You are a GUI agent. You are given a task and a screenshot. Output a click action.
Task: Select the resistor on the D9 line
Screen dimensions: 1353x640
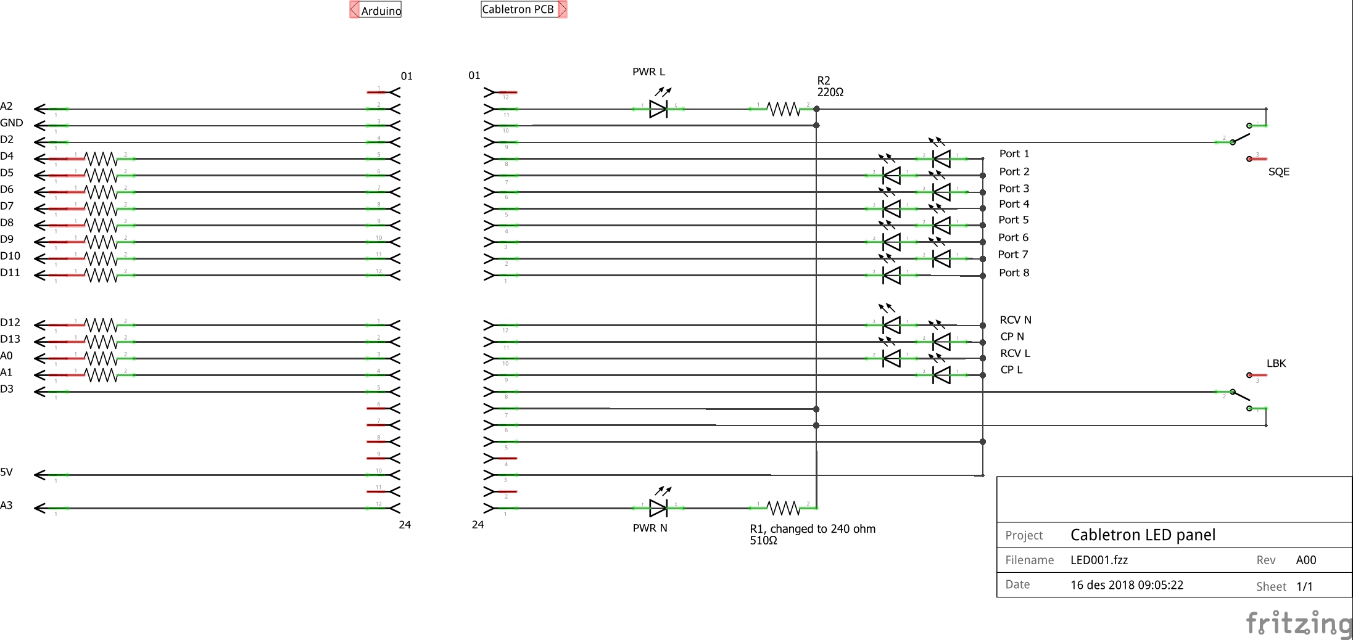tap(101, 242)
